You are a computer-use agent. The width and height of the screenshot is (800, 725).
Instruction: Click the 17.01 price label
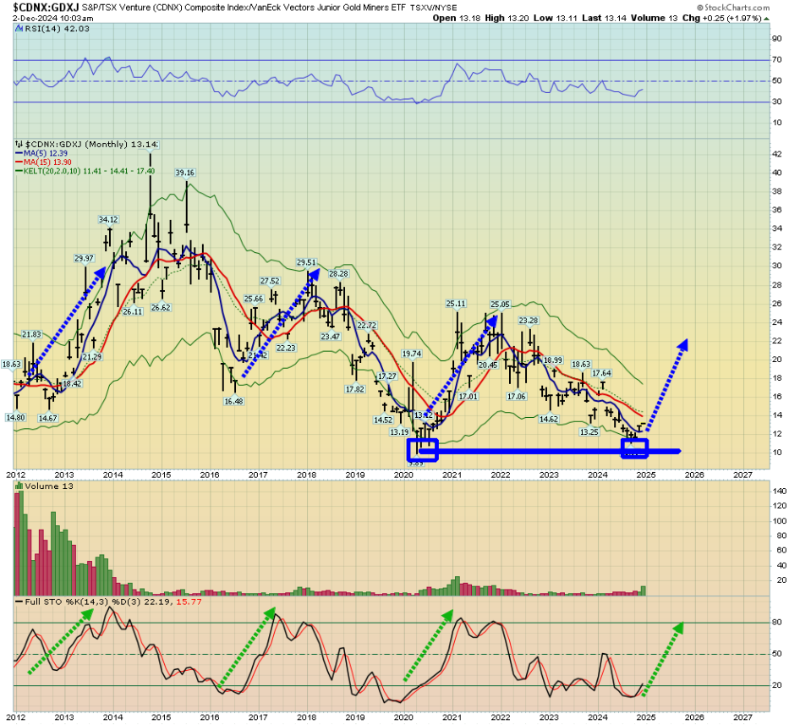pos(468,396)
